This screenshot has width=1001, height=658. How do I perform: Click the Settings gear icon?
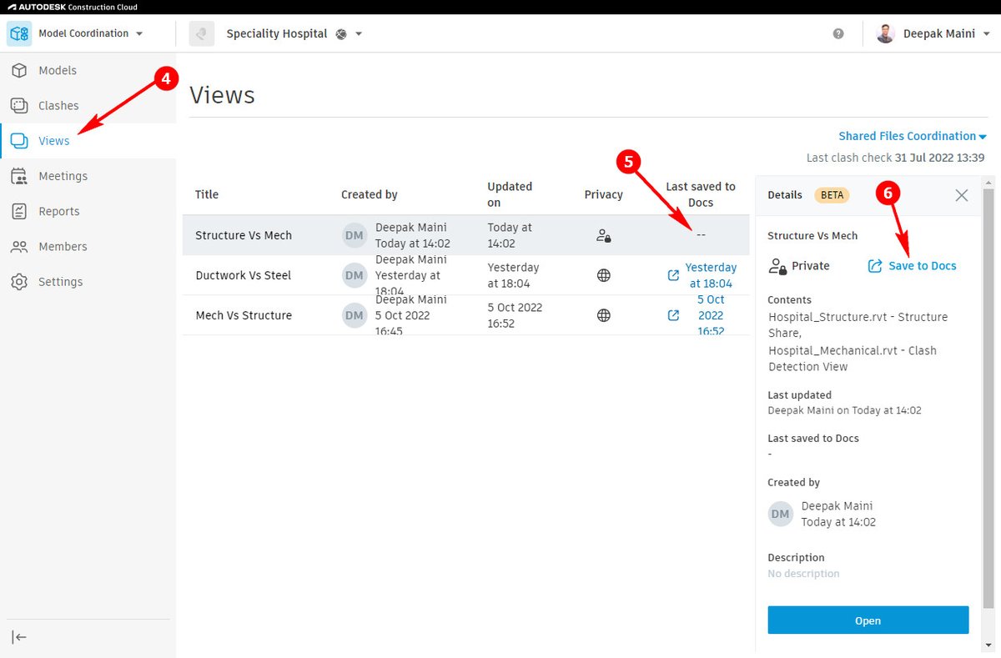(19, 282)
